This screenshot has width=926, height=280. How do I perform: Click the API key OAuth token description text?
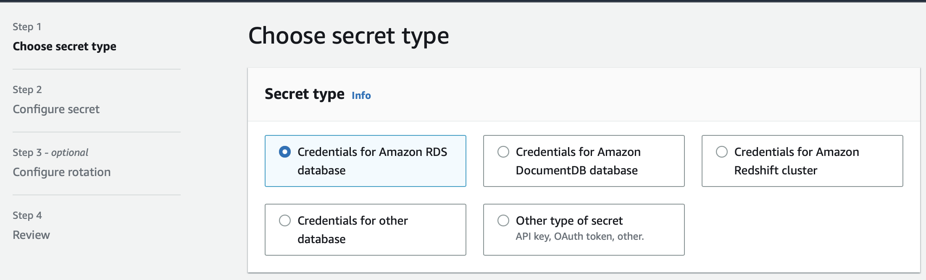pos(579,236)
